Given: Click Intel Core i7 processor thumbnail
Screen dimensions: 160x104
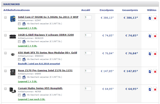Looking at the screenshot, I should (13, 19).
